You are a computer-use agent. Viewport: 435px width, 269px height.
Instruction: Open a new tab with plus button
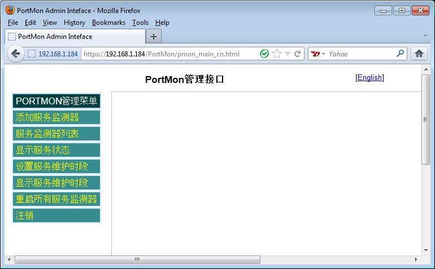click(154, 37)
